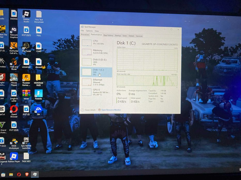Open the CHAT image file
Screen dimensions: 241x180
point(39,48)
